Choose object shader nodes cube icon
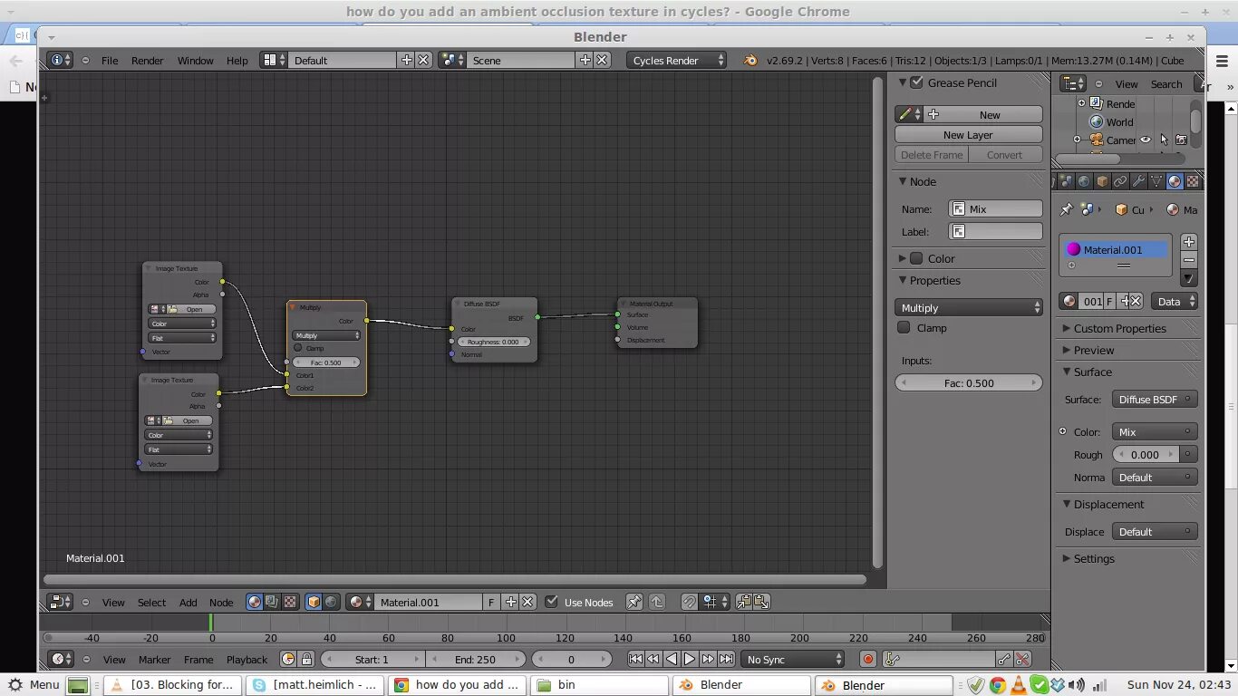 [x=314, y=602]
